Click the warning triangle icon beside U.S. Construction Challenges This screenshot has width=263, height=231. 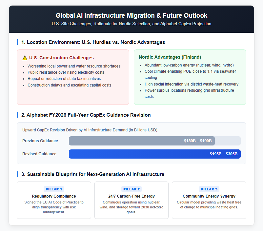(x=25, y=58)
